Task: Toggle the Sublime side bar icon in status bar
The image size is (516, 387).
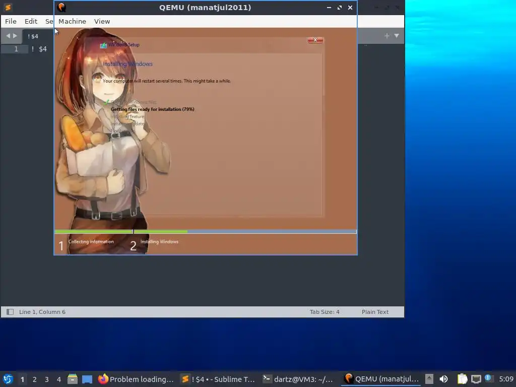Action: 10,311
